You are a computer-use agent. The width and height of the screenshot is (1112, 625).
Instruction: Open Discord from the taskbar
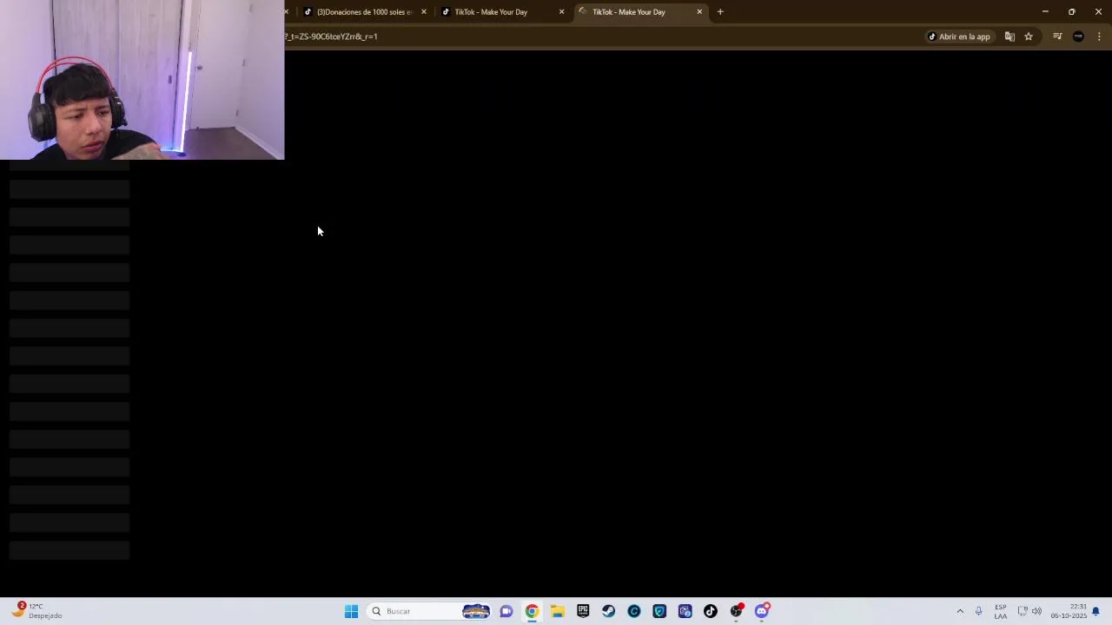(x=762, y=611)
